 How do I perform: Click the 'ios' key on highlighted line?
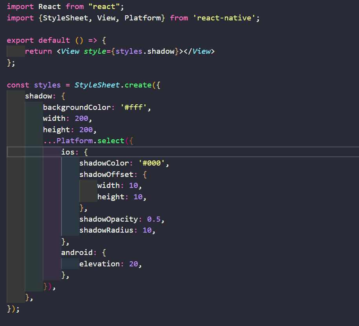68,152
